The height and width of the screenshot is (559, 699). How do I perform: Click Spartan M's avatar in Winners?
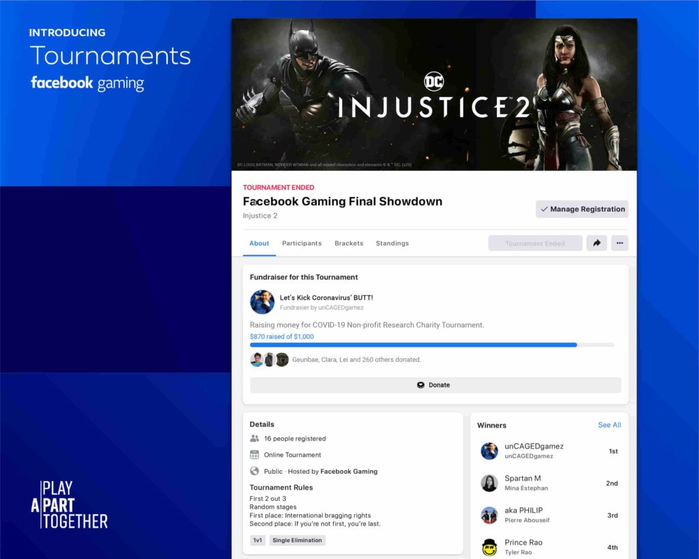(489, 483)
